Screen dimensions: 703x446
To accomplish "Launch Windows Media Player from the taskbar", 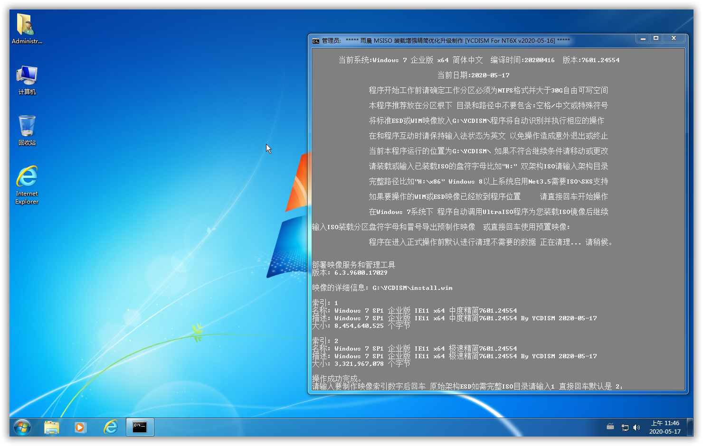I will 80,427.
